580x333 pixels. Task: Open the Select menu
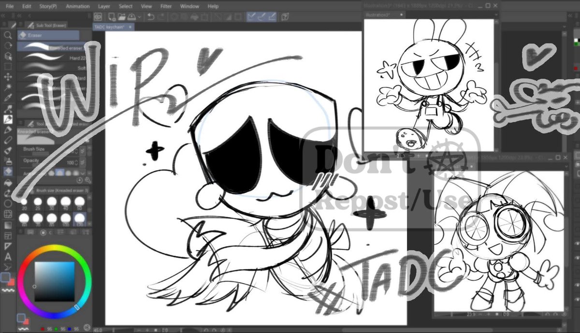[x=126, y=6]
